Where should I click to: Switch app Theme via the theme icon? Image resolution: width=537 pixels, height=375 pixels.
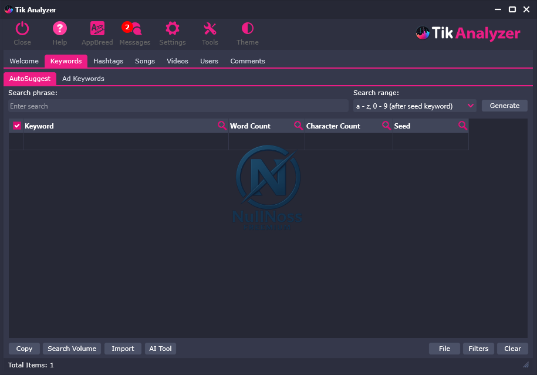coord(247,27)
